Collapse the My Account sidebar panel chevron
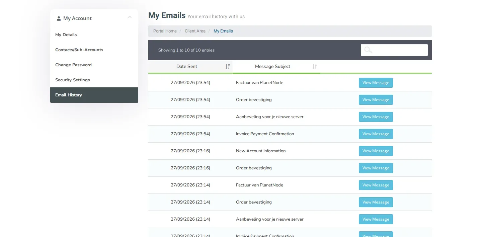482x237 pixels. [x=130, y=17]
